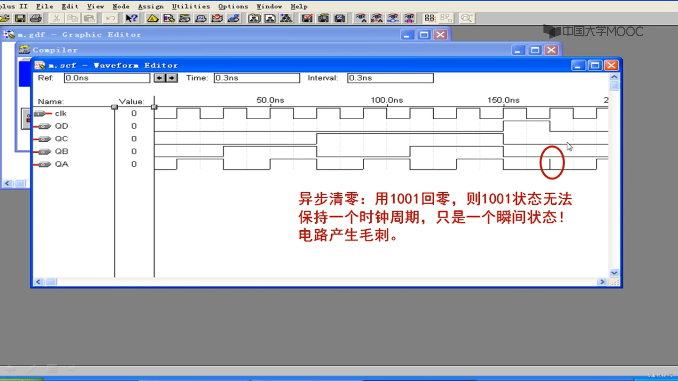The width and height of the screenshot is (678, 381).
Task: Click the Copy toolbar icon
Action: (x=73, y=18)
